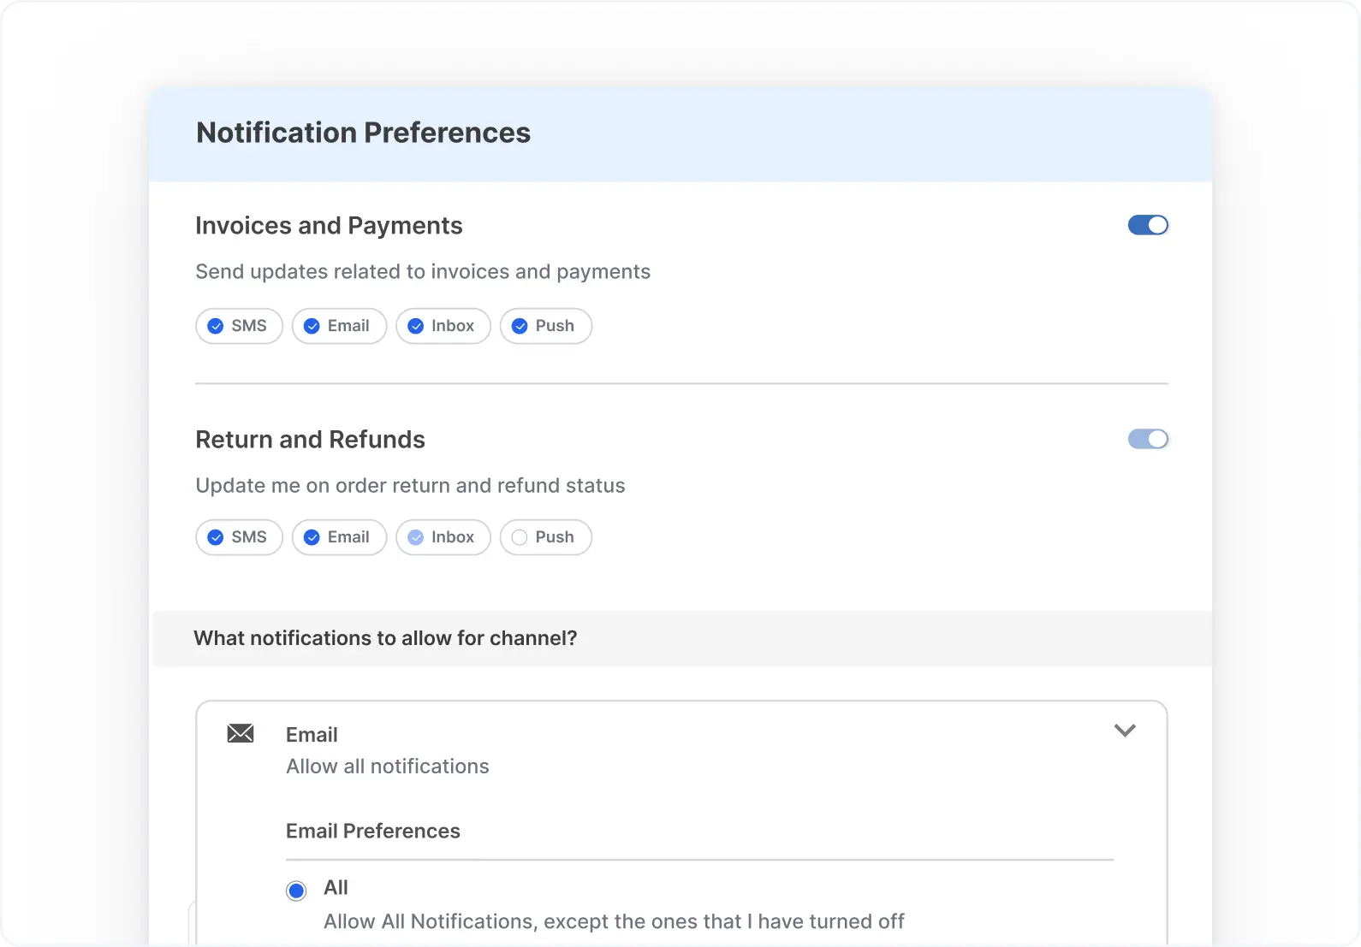Collapse the Email channel chevron
Image resolution: width=1361 pixels, height=947 pixels.
click(1125, 731)
